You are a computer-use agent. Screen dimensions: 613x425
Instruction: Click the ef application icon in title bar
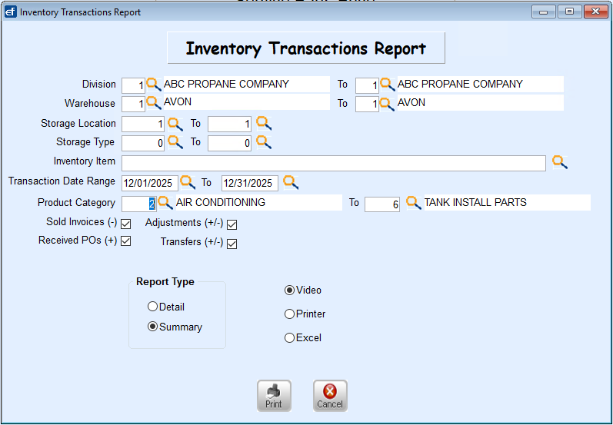(x=11, y=12)
